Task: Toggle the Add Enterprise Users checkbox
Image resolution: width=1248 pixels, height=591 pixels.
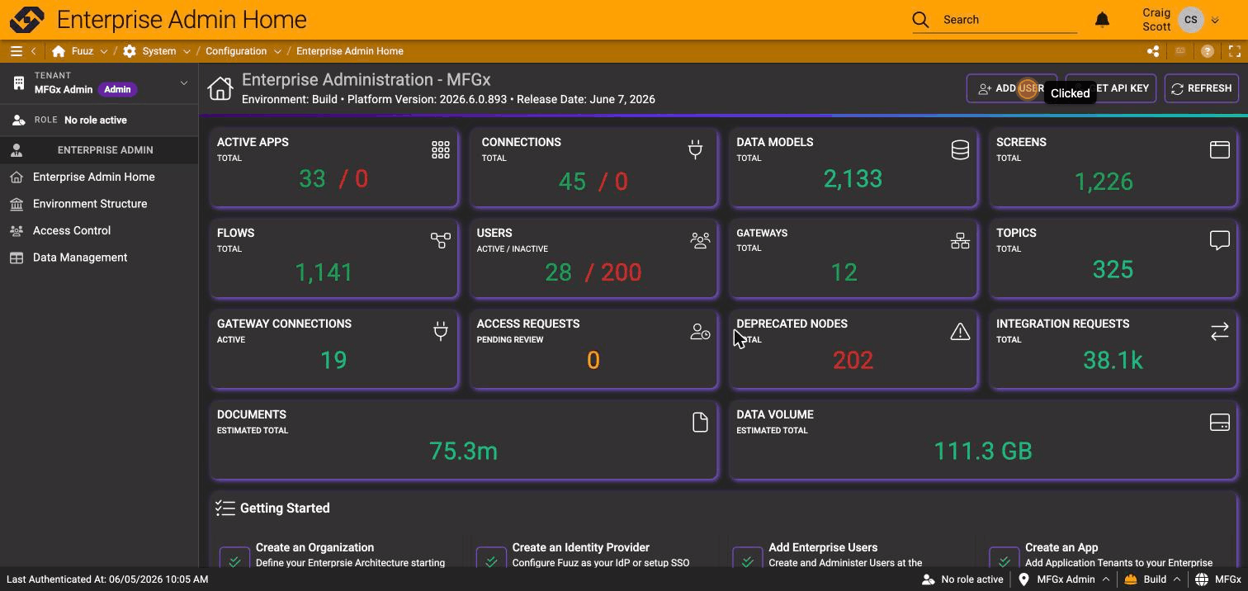Action: coord(748,559)
